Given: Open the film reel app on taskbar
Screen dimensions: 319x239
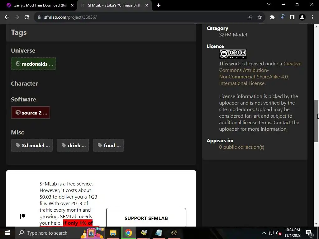Looking at the screenshot, I should click(174, 233).
